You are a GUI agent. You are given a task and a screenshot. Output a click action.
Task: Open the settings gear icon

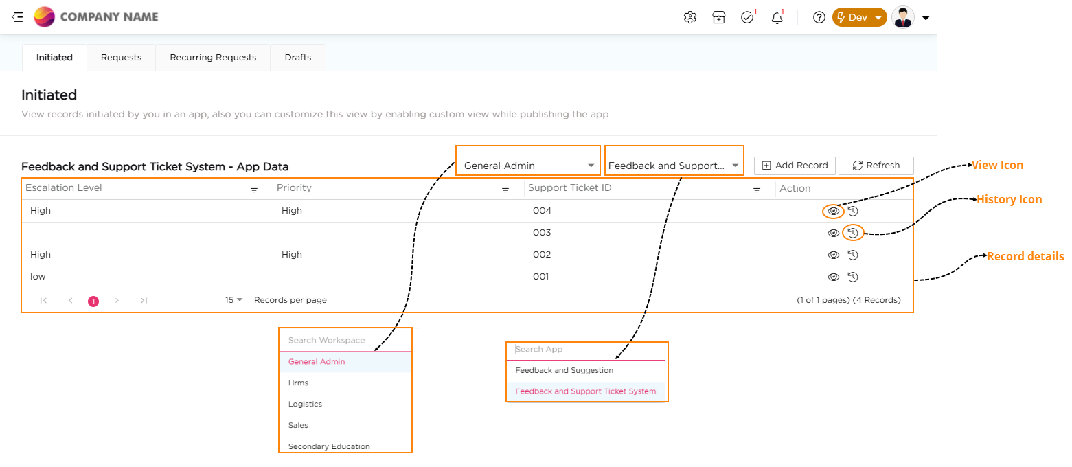pos(690,18)
